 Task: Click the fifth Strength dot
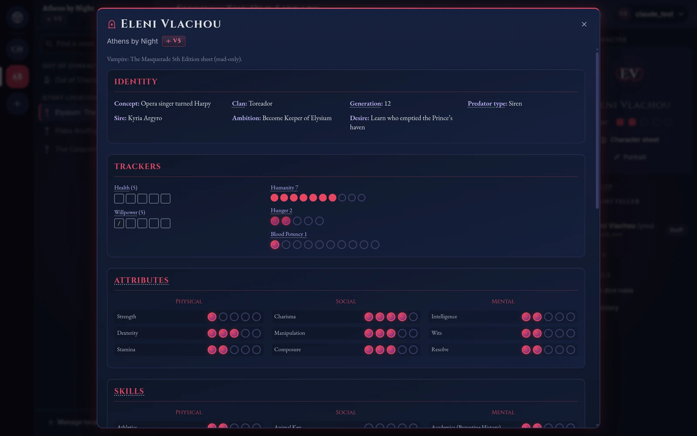coord(257,317)
